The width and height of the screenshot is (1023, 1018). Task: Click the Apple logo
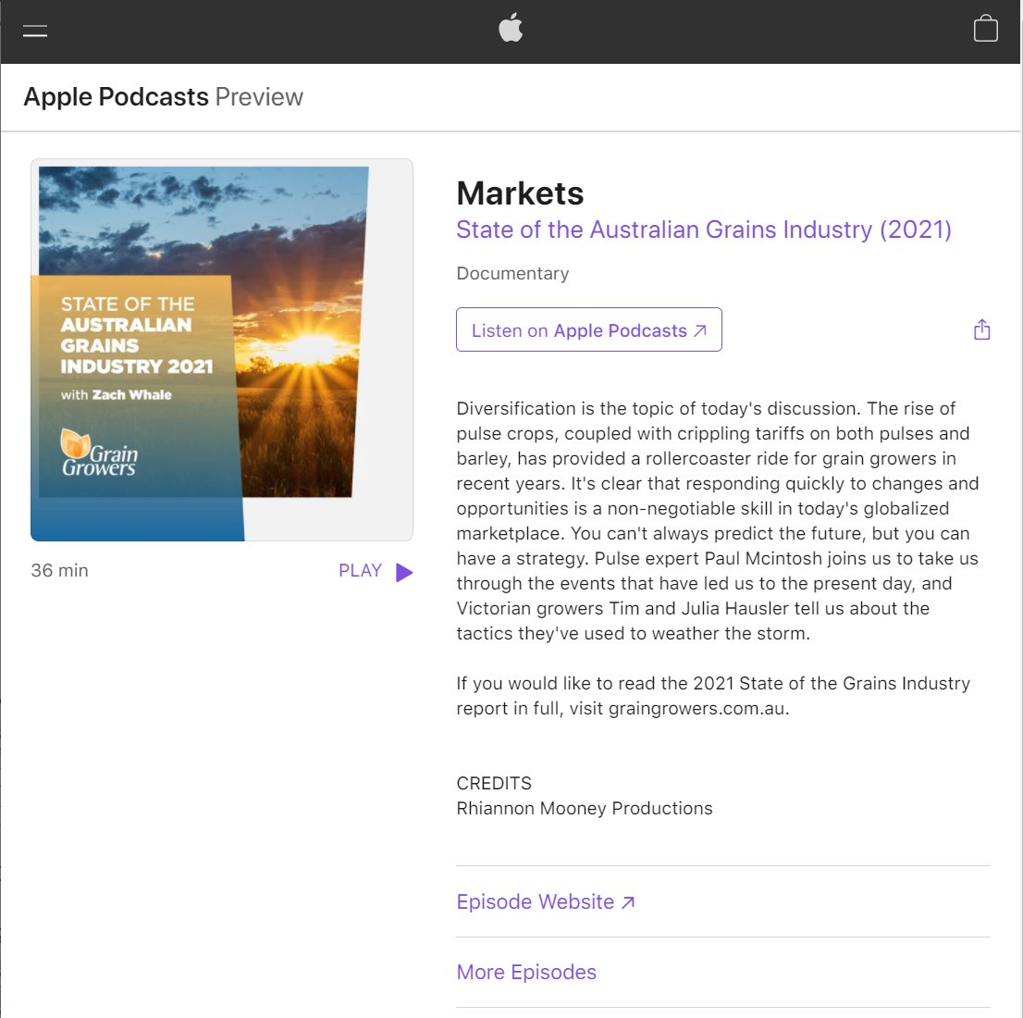point(511,28)
